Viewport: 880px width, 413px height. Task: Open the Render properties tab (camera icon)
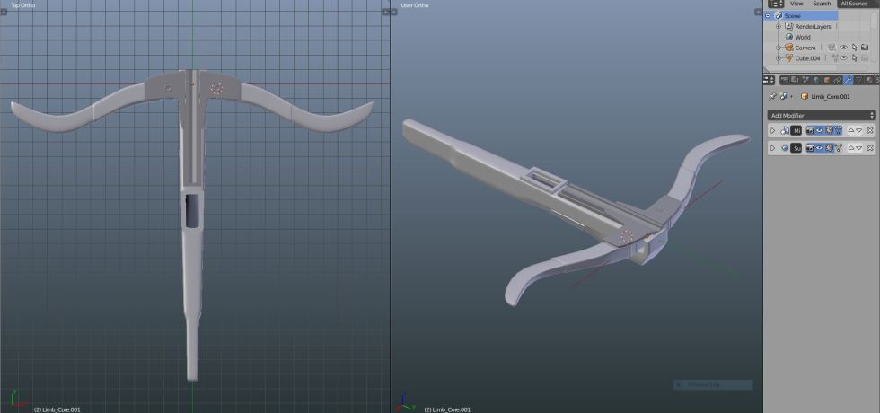coord(783,80)
